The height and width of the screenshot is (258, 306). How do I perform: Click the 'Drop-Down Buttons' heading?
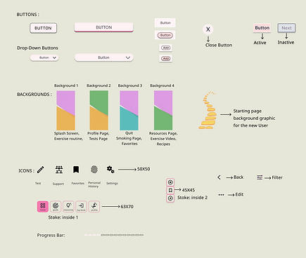tap(37, 48)
